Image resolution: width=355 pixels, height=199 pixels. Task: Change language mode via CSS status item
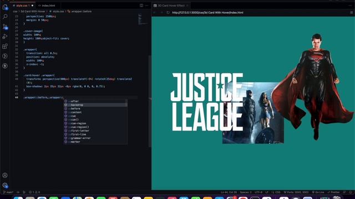click(276, 192)
